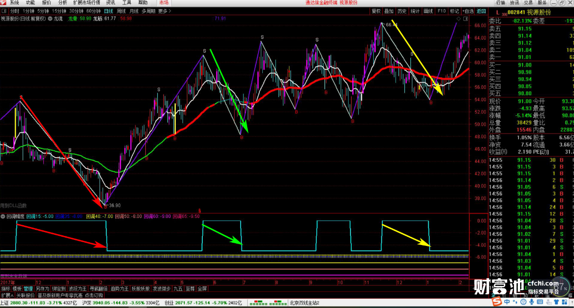Switch to the 5分钟 period
This screenshot has height=308, width=574.
(x=43, y=11)
